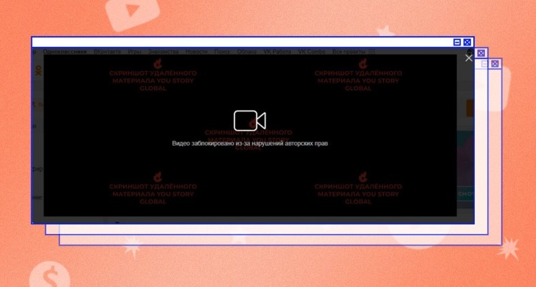Close the second window behind the front one
Viewport: 536px width, 287px height.
pos(481,53)
